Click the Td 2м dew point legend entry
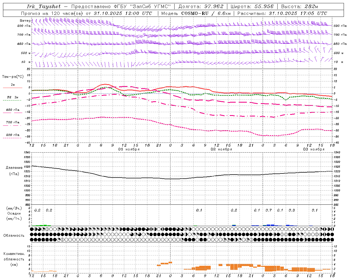Image resolution: width=348 pixels, height=278 pixels. (x=13, y=97)
